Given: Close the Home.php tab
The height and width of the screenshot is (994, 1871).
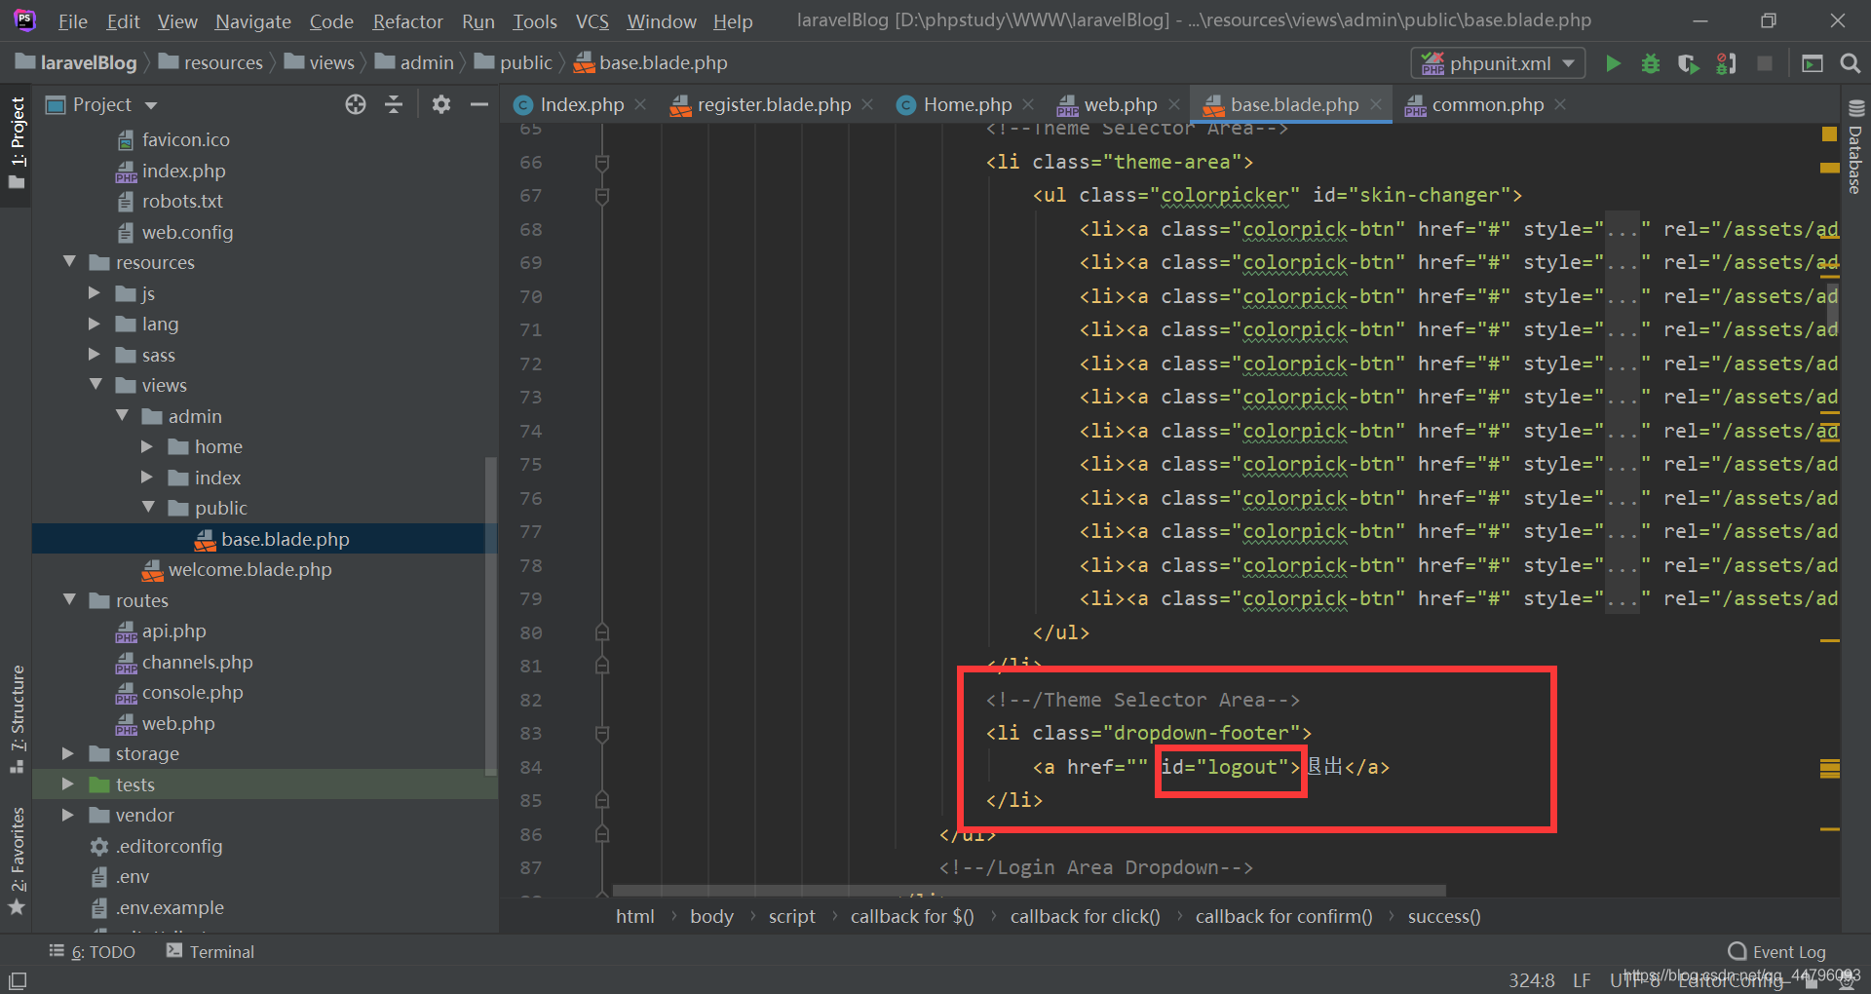Looking at the screenshot, I should tap(1028, 104).
